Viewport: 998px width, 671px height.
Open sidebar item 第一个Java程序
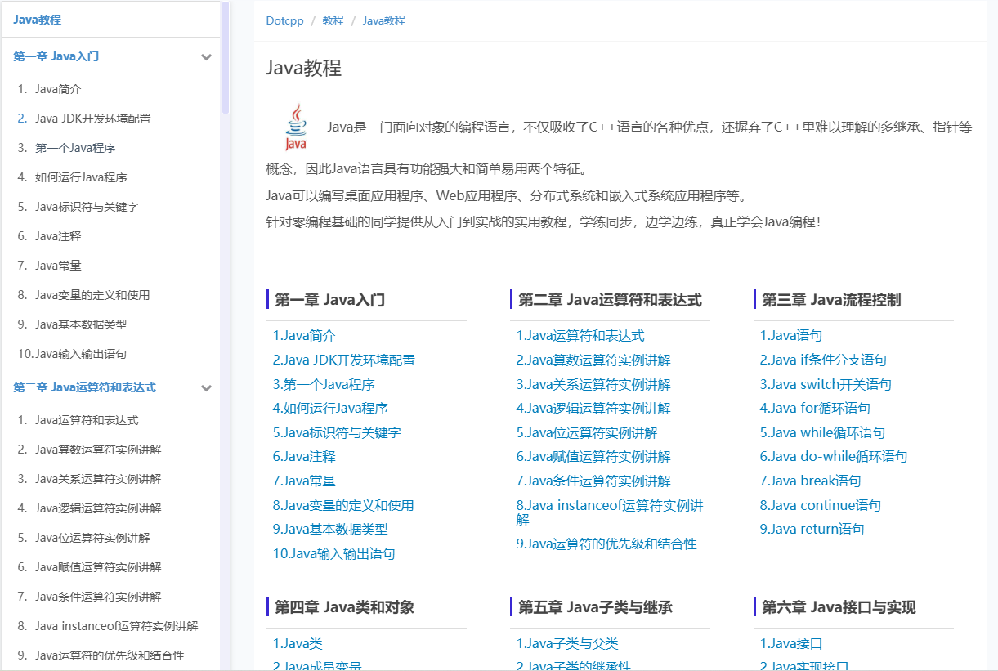point(75,148)
